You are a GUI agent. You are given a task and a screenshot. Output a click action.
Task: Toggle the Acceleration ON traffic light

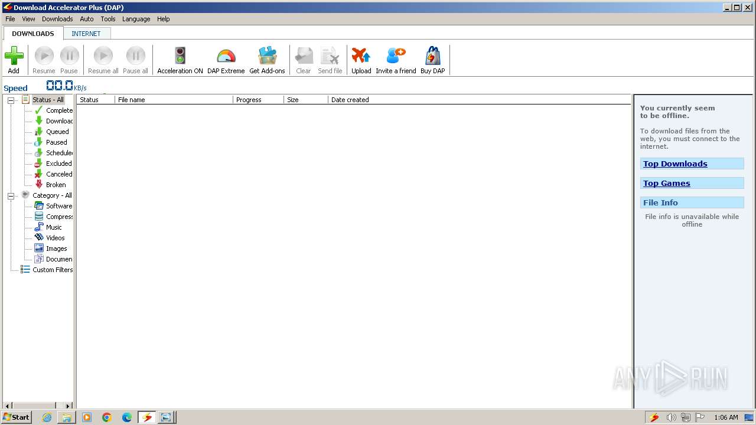pos(180,56)
